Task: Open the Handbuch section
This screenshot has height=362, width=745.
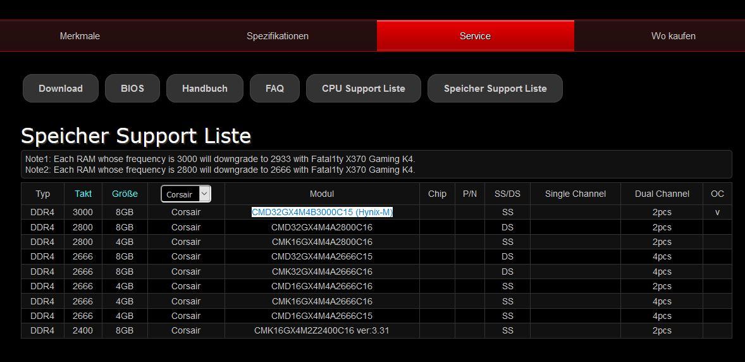Action: (x=205, y=89)
